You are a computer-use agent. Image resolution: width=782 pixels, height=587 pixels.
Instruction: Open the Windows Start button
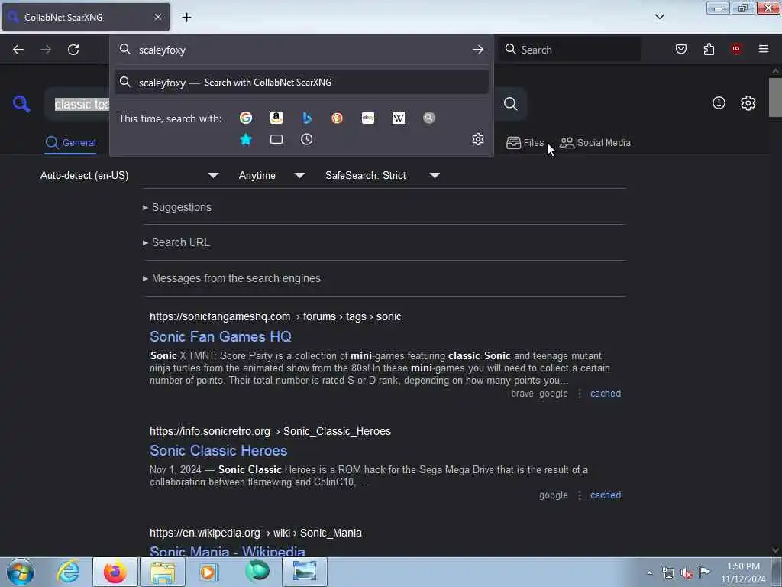point(20,572)
